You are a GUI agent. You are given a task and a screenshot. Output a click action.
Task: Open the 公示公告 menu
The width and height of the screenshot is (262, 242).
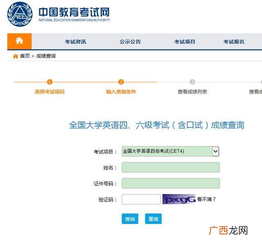130,42
